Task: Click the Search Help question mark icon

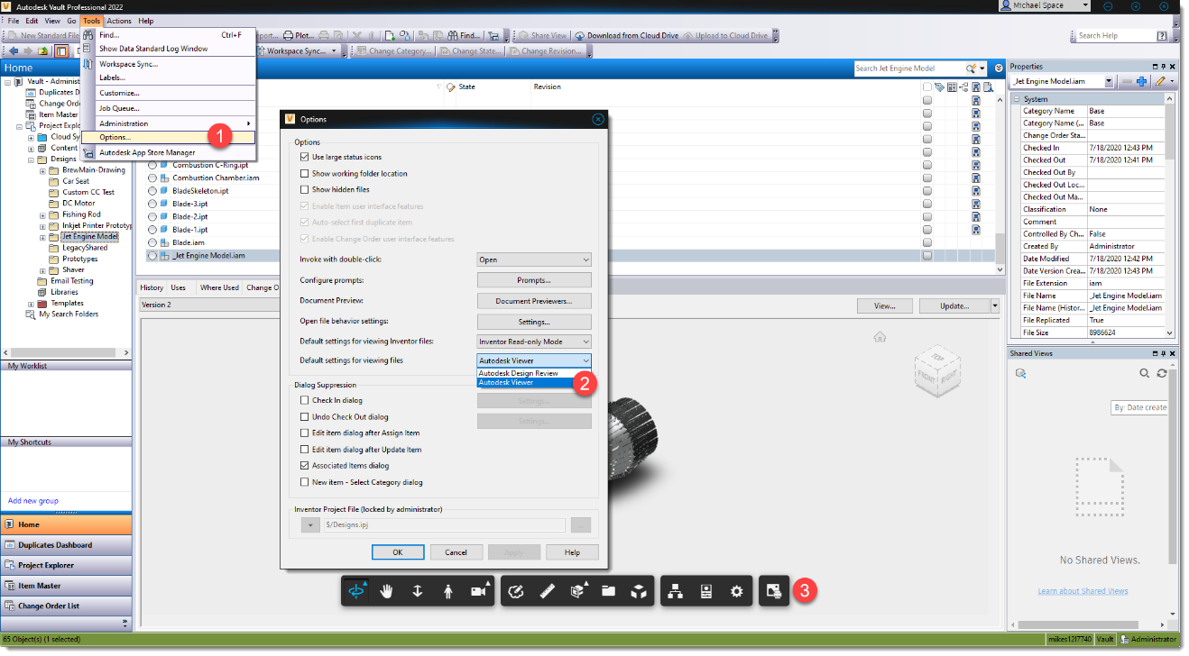Action: click(x=1164, y=36)
